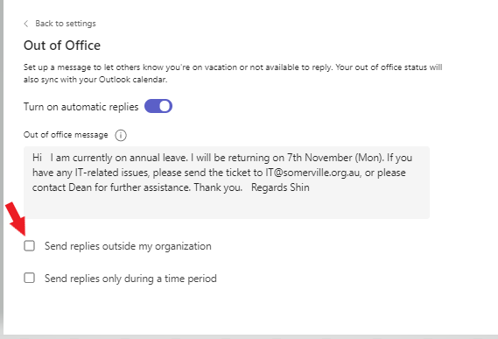This screenshot has height=339, width=498.
Task: Click the IT@somerville.org.au address in the message
Action: [x=313, y=173]
